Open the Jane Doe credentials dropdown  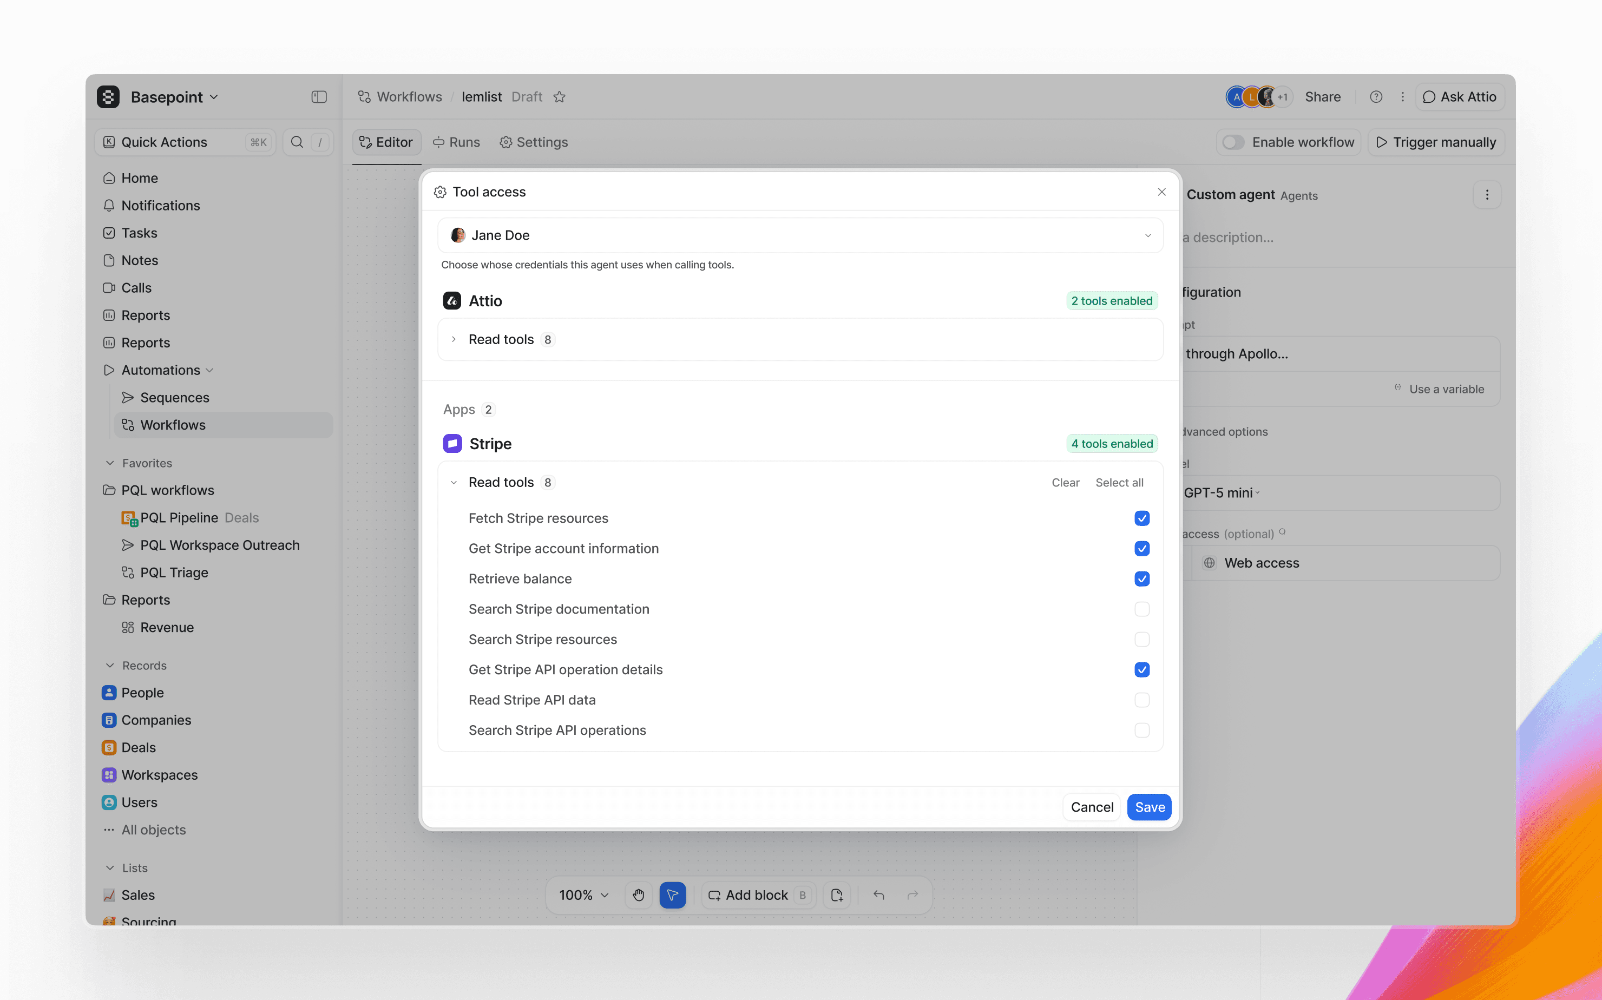click(800, 235)
